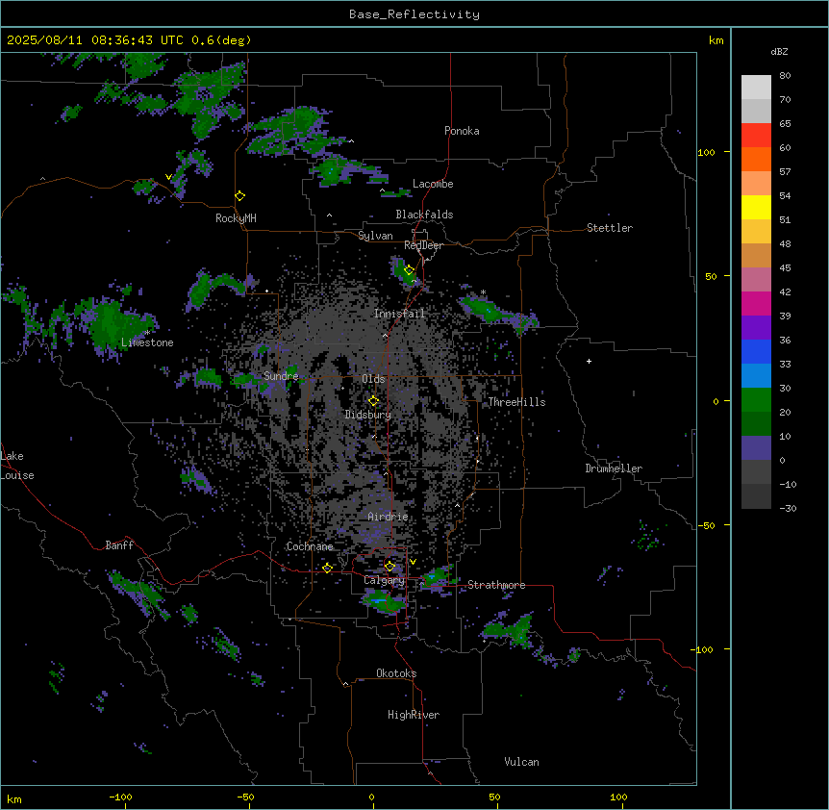Click the 2025/08/11 08:36:43 UTC timestamp
Image resolution: width=829 pixels, height=810 pixels.
[94, 40]
